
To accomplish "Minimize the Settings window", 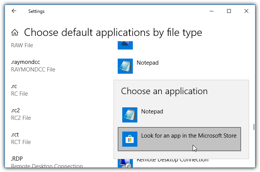I will (x=212, y=11).
